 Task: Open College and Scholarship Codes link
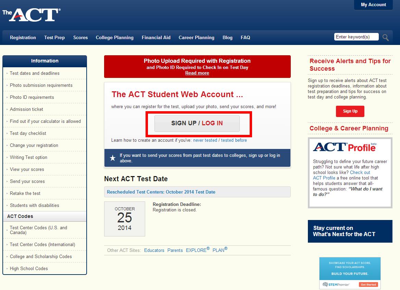41,257
